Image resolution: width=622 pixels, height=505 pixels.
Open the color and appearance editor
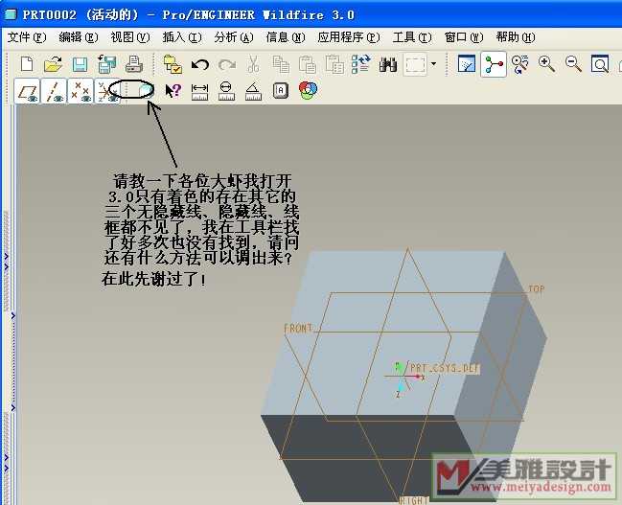(x=308, y=90)
